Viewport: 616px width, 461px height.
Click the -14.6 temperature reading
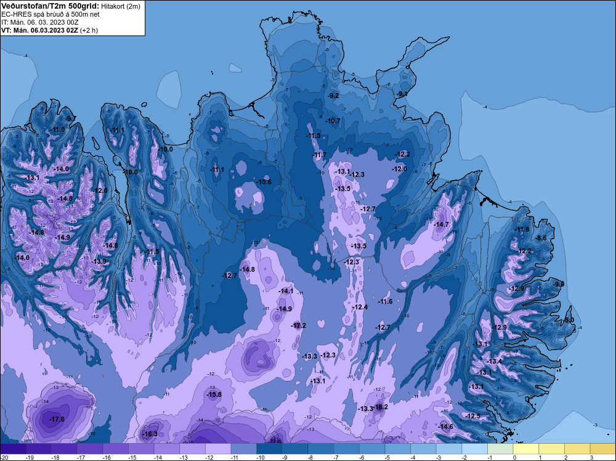(x=446, y=426)
